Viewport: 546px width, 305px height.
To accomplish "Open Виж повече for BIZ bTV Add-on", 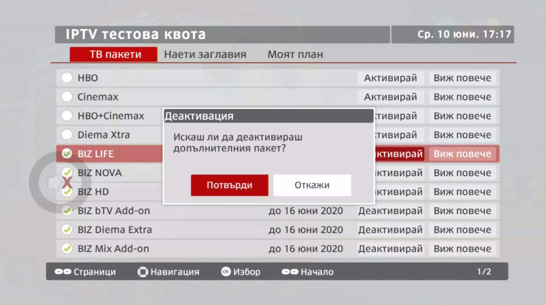I will coord(463,211).
